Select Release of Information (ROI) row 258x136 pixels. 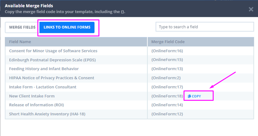coord(129,105)
